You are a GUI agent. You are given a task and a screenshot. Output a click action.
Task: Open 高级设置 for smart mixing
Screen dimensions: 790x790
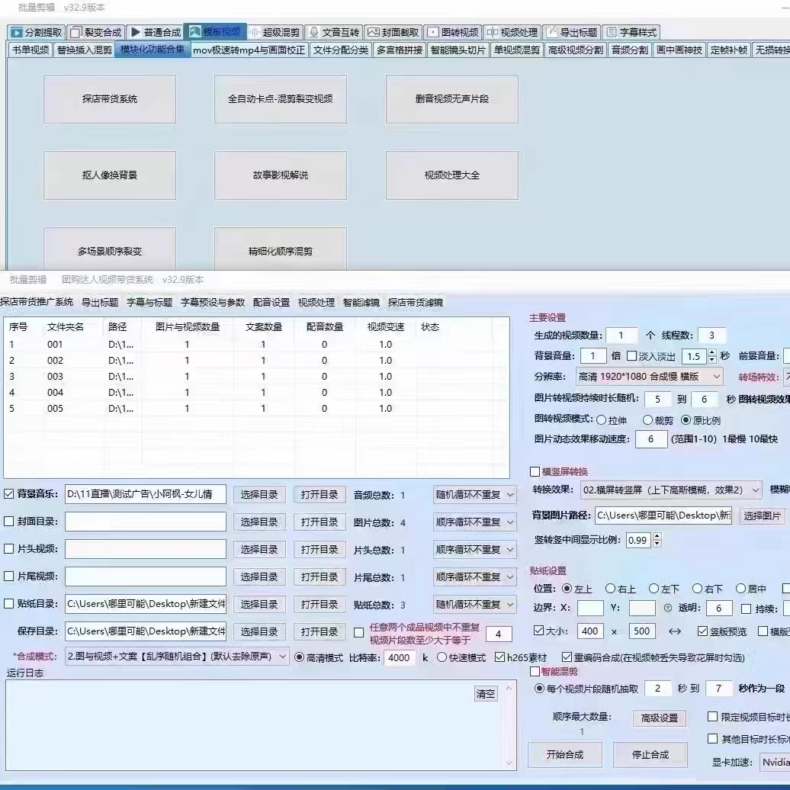659,718
